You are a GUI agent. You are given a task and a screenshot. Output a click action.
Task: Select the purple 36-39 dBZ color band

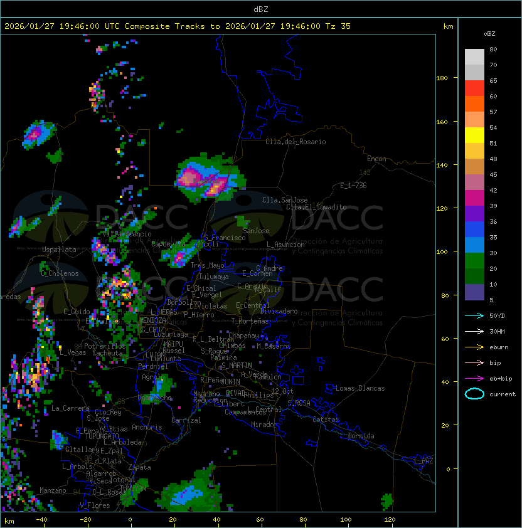(x=474, y=213)
